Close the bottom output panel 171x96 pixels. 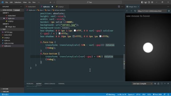pyautogui.click(x=168, y=83)
